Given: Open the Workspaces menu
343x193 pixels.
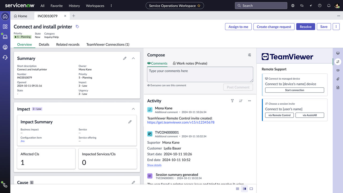Looking at the screenshot, I should [95, 6].
